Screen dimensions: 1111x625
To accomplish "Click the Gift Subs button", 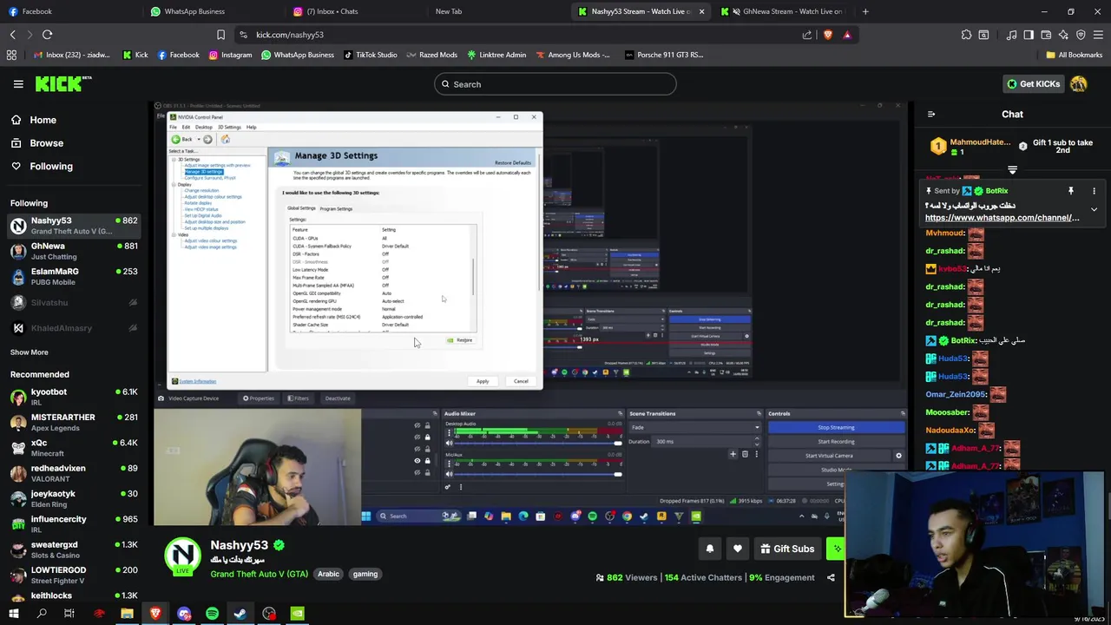I will click(787, 549).
